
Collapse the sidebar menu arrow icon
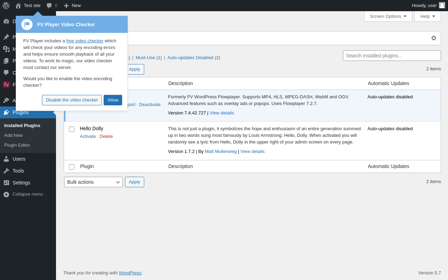point(6,194)
